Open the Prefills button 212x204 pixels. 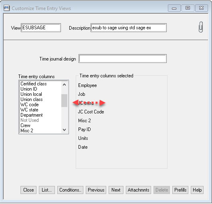click(x=180, y=190)
